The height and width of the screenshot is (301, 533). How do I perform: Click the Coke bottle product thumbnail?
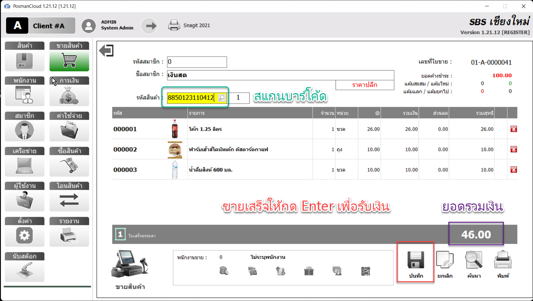pos(175,129)
